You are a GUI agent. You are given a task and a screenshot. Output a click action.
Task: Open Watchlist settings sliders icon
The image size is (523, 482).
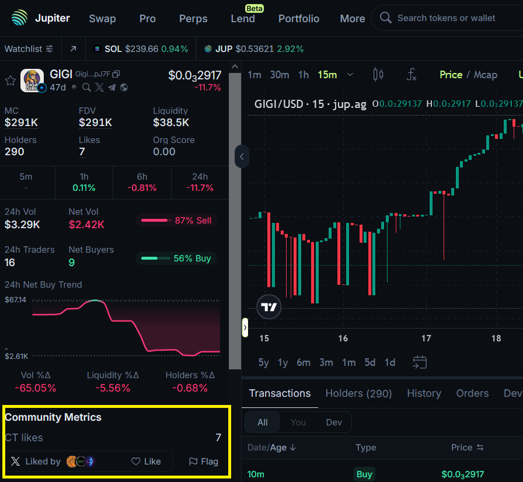point(50,49)
